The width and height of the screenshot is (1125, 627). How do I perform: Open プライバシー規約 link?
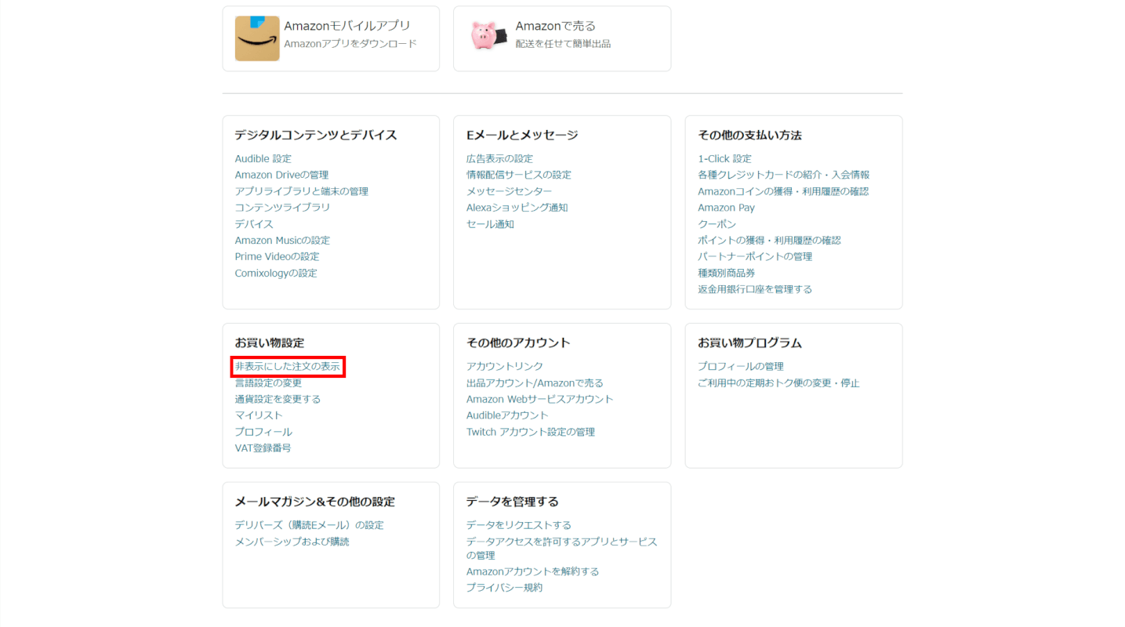click(x=504, y=588)
